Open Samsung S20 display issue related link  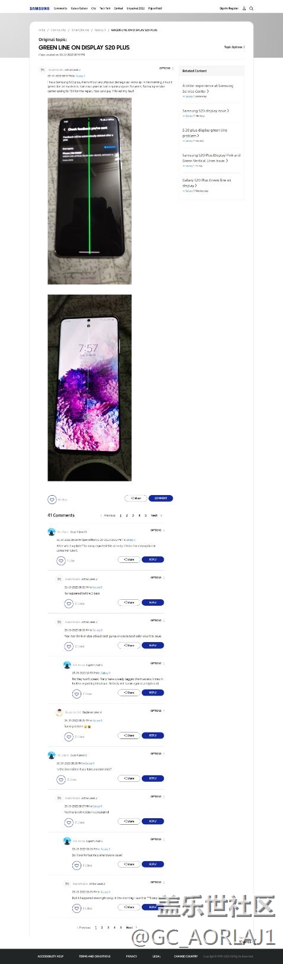(x=205, y=111)
